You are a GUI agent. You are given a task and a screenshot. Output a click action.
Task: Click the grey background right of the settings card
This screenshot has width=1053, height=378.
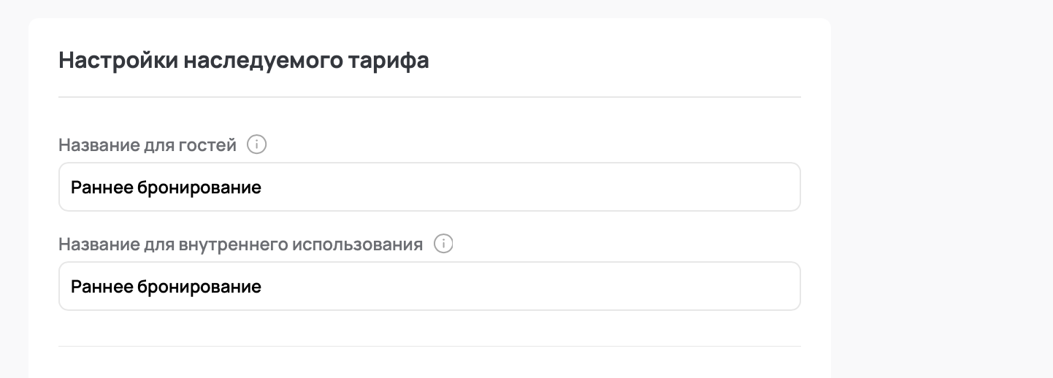coord(942,190)
